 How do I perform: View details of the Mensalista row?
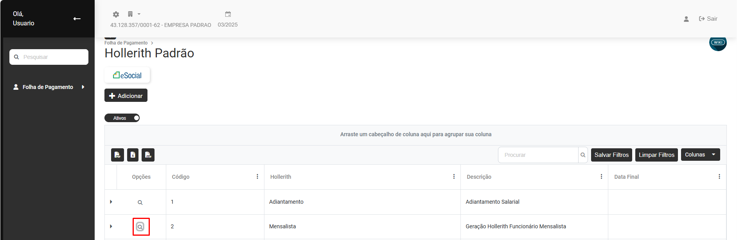(140, 227)
